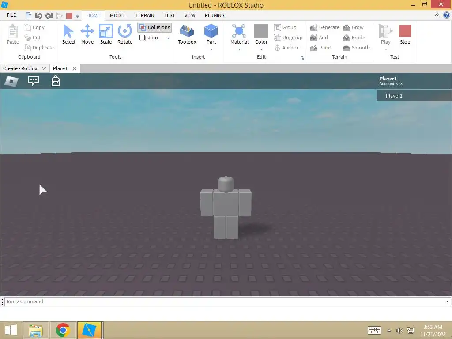Open the Windows Start button
The image size is (452, 339).
click(11, 330)
